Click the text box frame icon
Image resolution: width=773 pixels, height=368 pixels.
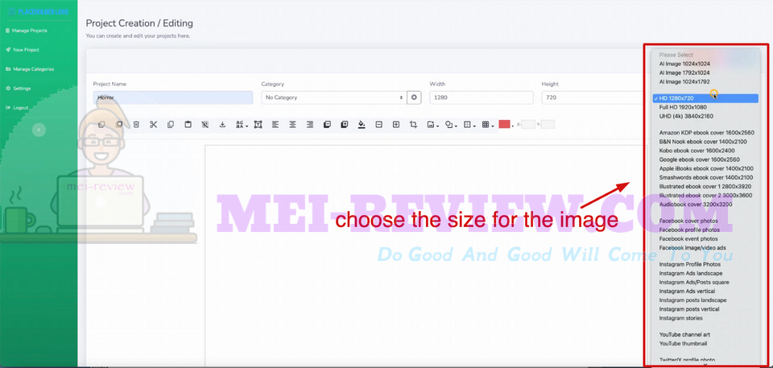(x=258, y=125)
